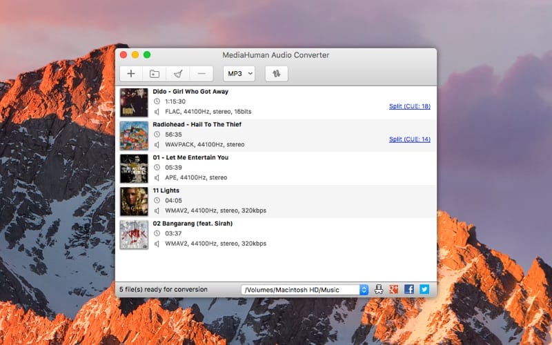This screenshot has width=552, height=345.
Task: Click the Clear list broom icon
Action: [178, 74]
